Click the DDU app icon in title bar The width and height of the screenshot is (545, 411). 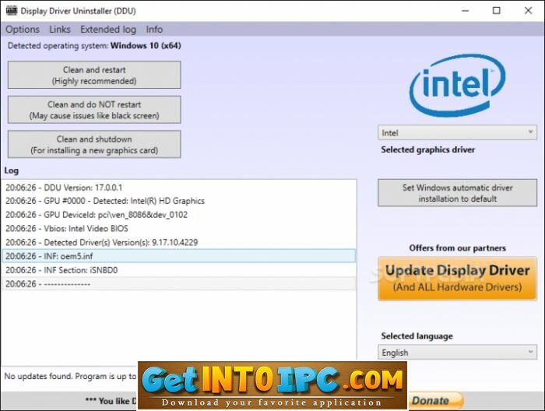12,10
